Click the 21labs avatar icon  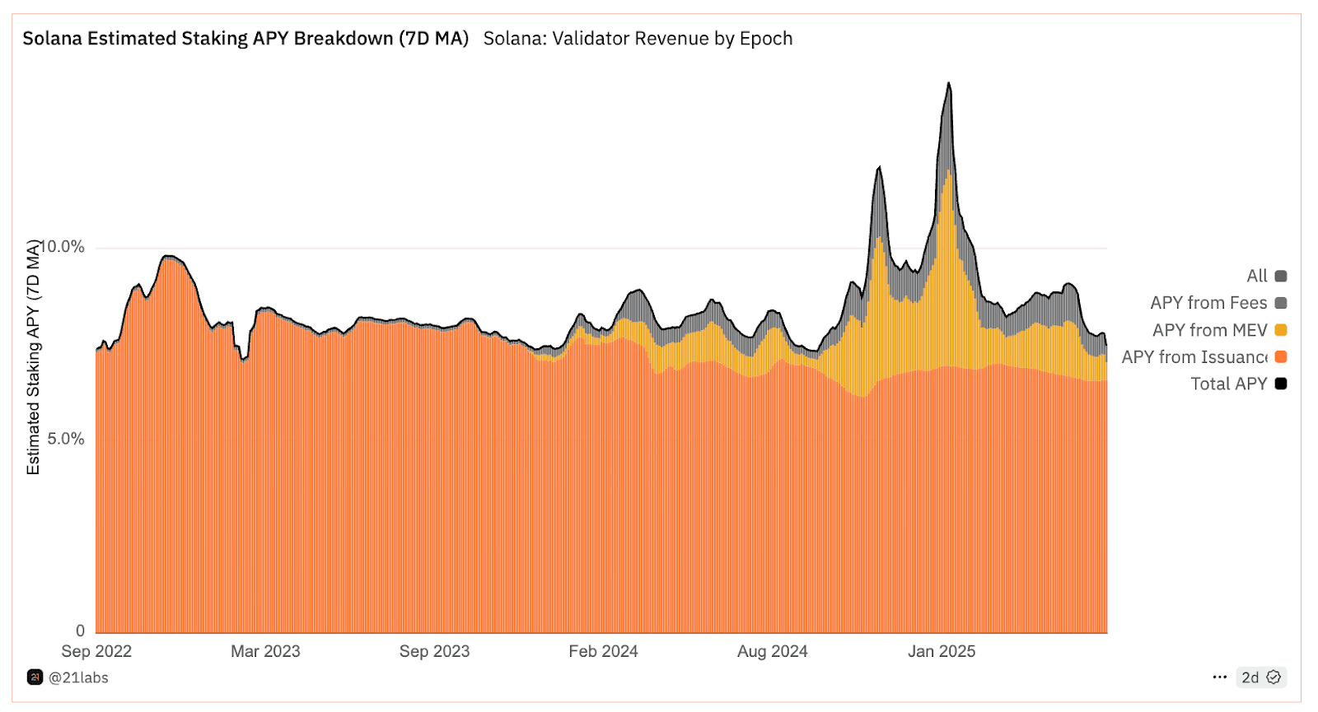point(35,677)
